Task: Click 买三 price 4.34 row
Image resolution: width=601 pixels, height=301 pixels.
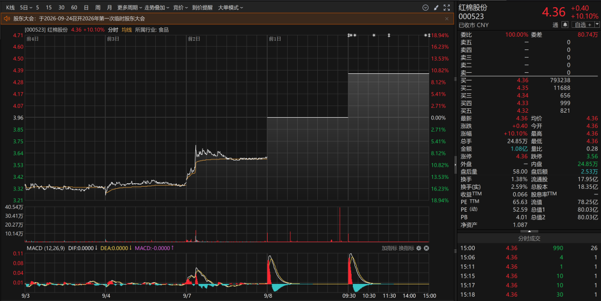Action: click(529, 96)
